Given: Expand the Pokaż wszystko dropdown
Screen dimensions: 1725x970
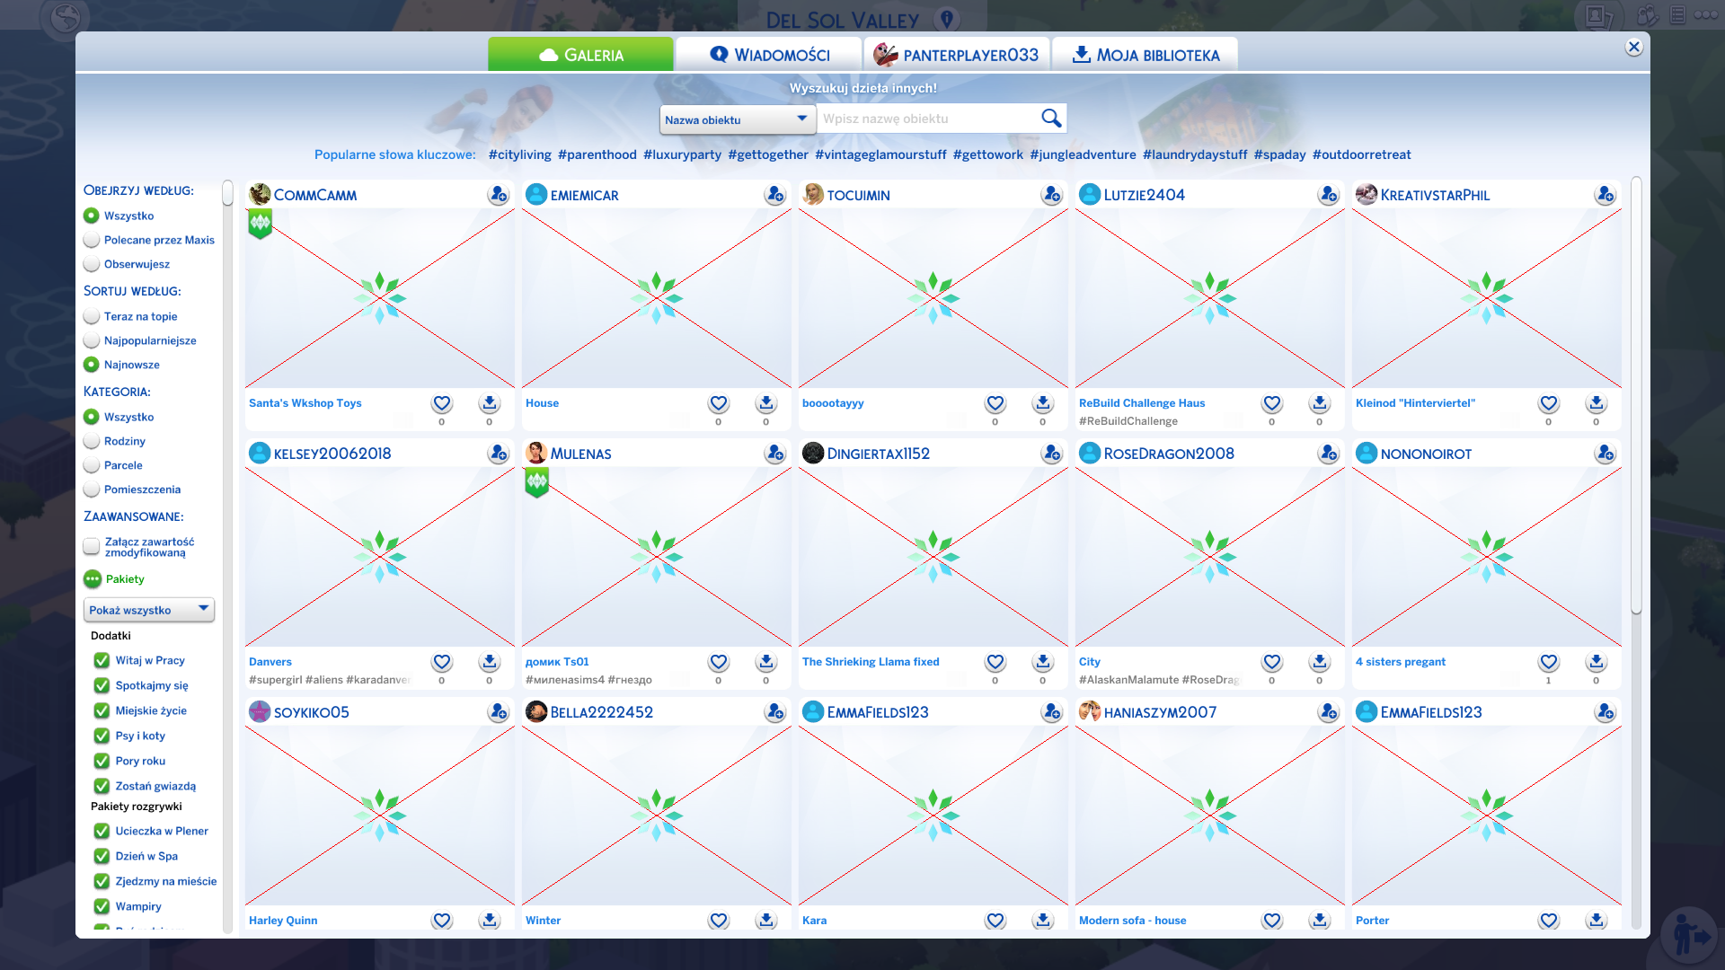Looking at the screenshot, I should (x=149, y=610).
